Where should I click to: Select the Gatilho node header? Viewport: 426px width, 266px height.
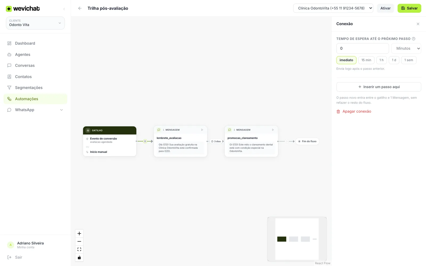click(x=110, y=130)
